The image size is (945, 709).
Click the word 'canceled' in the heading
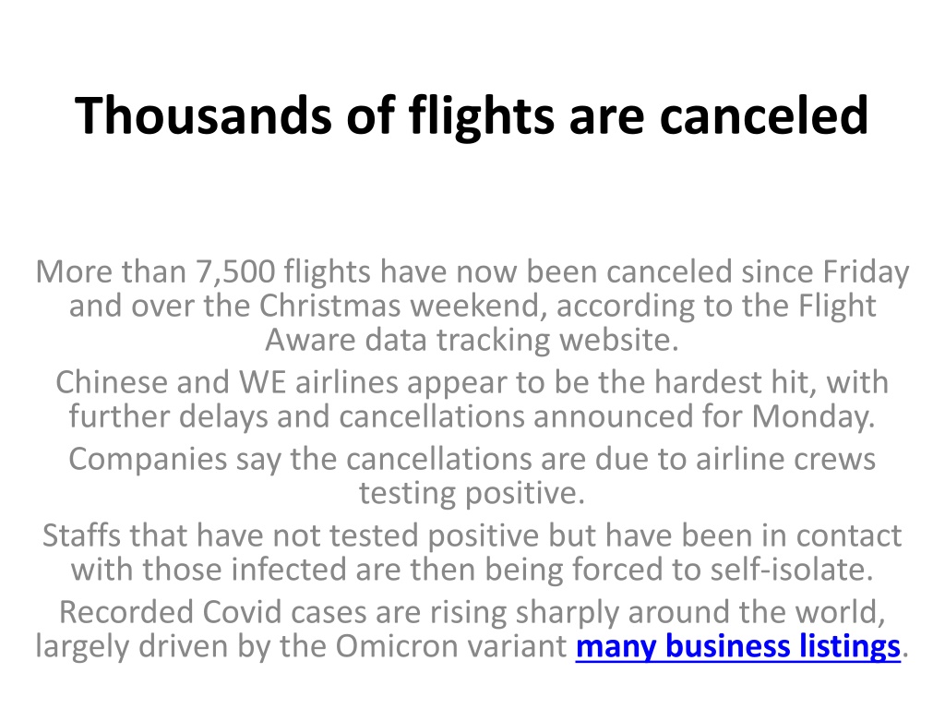(x=764, y=115)
